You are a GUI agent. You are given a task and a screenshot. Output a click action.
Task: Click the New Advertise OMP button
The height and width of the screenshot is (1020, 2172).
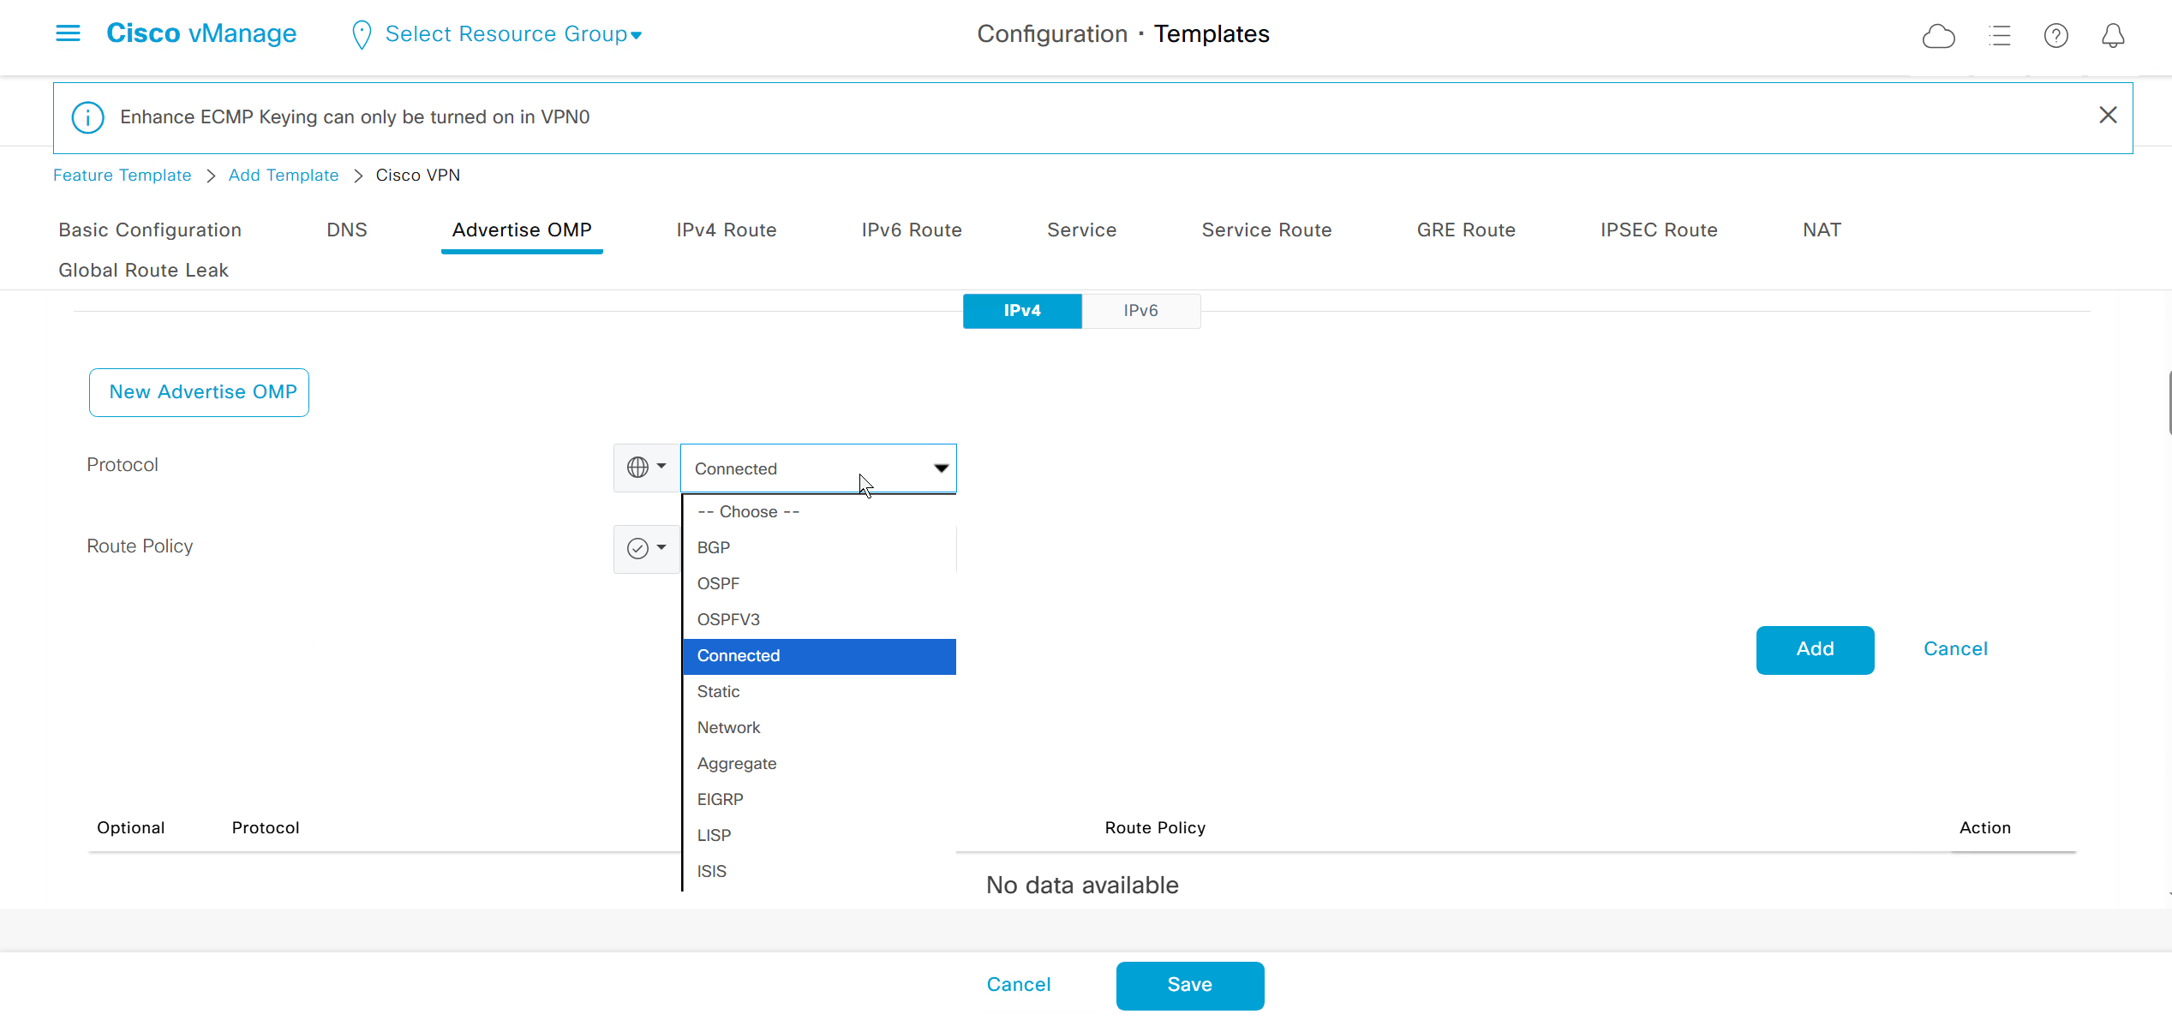200,392
